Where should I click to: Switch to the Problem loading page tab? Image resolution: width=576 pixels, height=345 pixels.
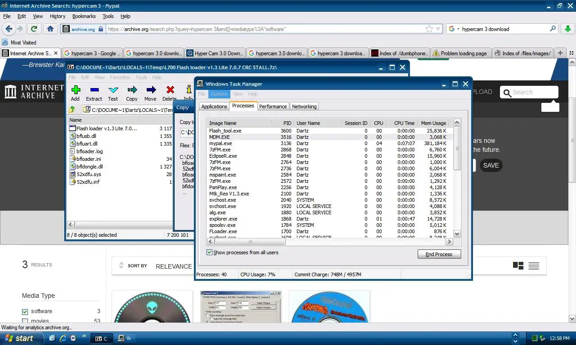click(460, 53)
